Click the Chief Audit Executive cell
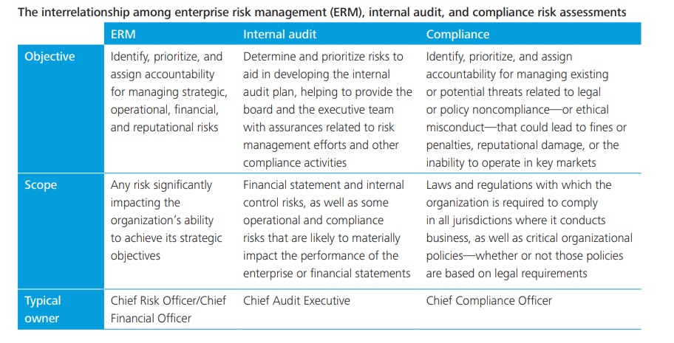This screenshot has height=343, width=674. coord(296,300)
